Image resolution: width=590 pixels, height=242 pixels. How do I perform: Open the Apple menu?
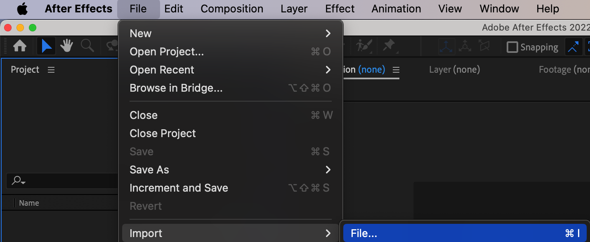click(22, 9)
